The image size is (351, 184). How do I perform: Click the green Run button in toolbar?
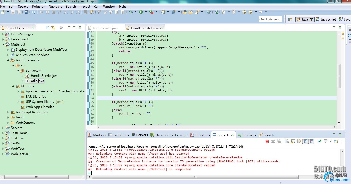141,12
